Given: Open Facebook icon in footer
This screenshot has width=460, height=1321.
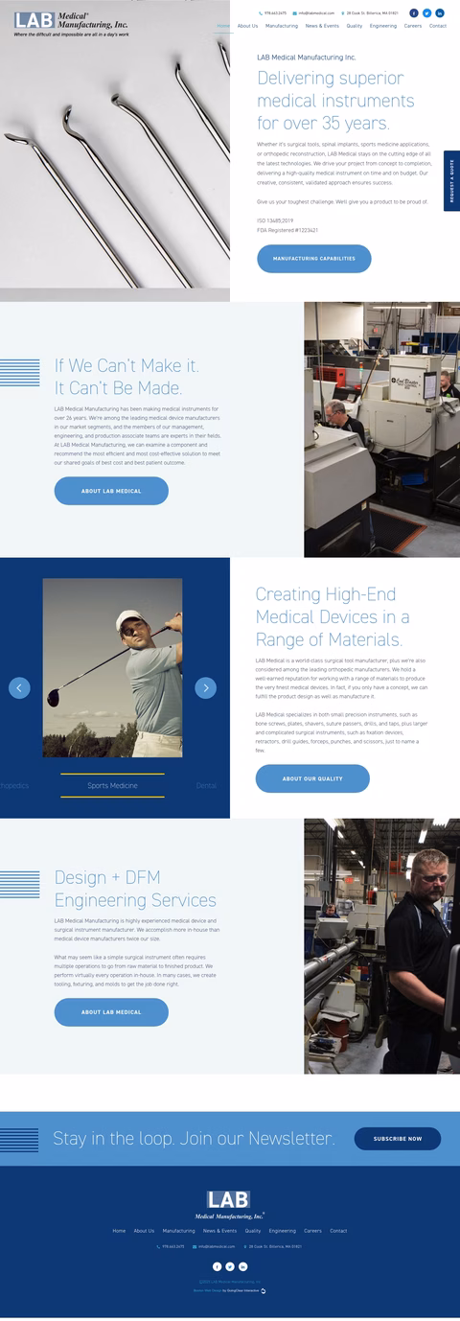Looking at the screenshot, I should 217,1266.
